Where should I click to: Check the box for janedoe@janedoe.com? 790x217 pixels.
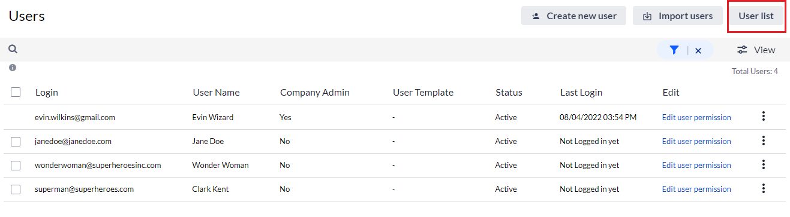click(16, 142)
